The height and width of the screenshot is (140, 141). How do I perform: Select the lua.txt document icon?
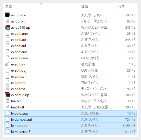point(8,101)
